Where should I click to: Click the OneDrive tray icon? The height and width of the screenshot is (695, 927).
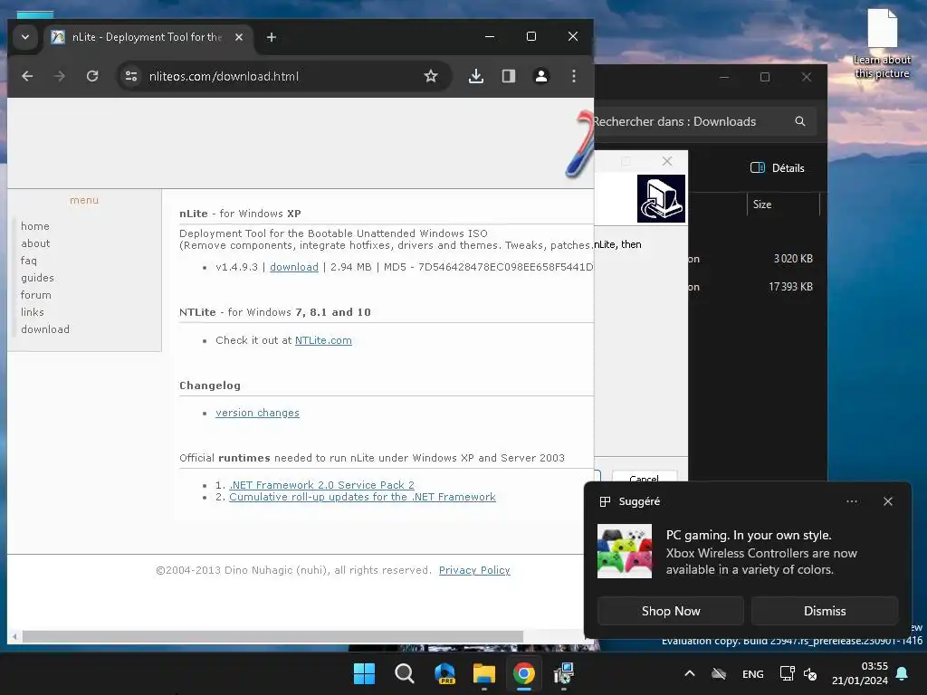[x=718, y=673]
